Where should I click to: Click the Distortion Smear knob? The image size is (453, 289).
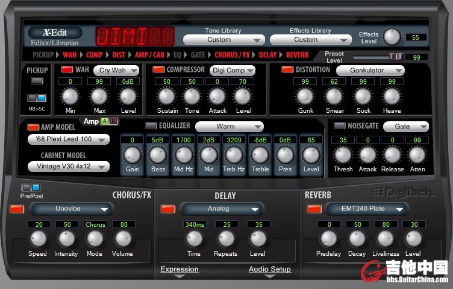tap(334, 97)
